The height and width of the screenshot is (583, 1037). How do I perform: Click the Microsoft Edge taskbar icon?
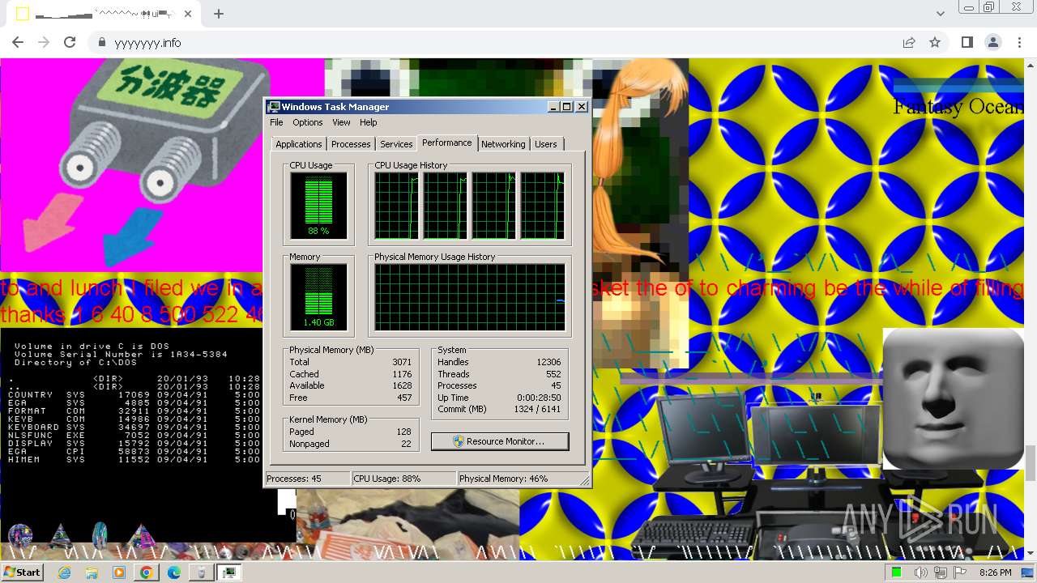174,572
